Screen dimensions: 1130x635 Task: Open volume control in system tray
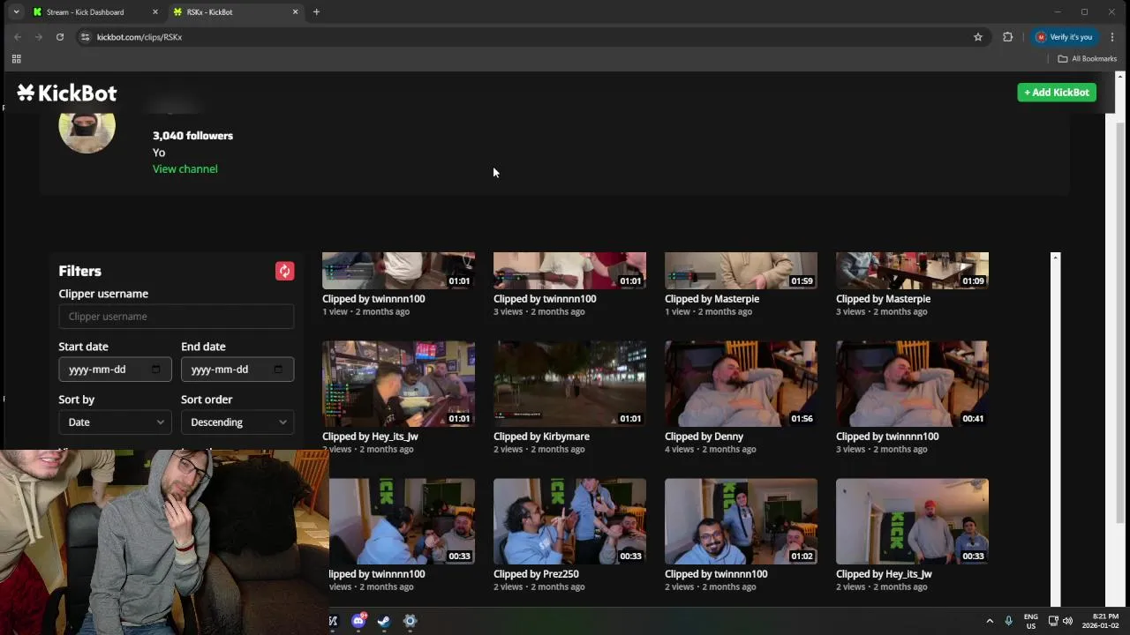click(1067, 621)
